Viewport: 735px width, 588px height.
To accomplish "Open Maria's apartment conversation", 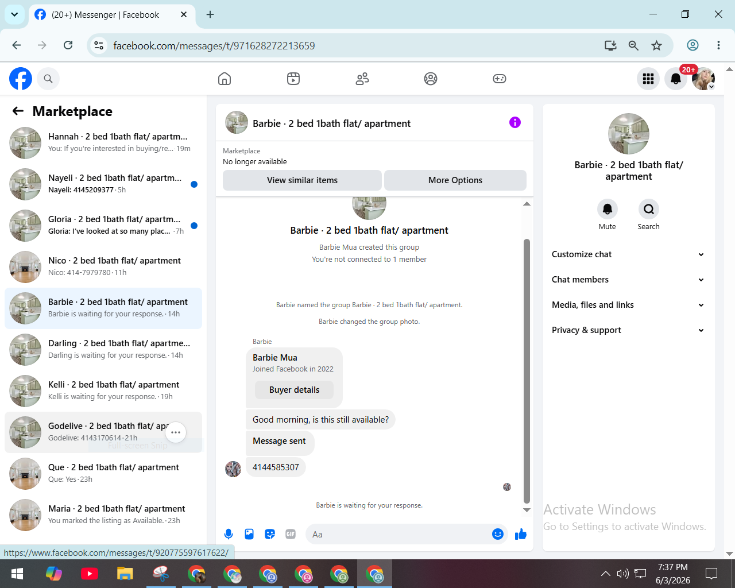I will coord(103,515).
